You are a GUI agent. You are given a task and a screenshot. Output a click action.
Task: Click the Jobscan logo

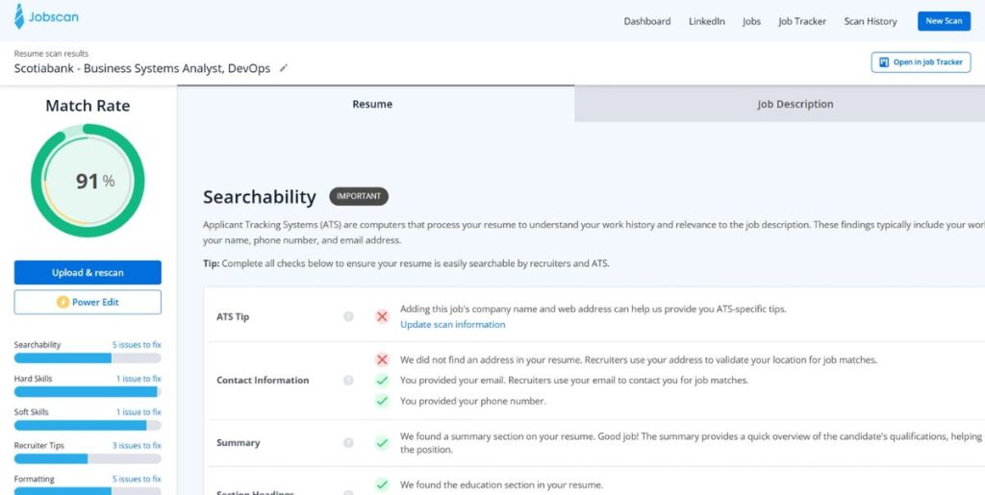(46, 16)
